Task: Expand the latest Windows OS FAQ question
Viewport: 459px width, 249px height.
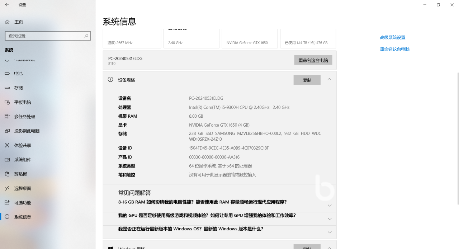Action: pos(330,232)
